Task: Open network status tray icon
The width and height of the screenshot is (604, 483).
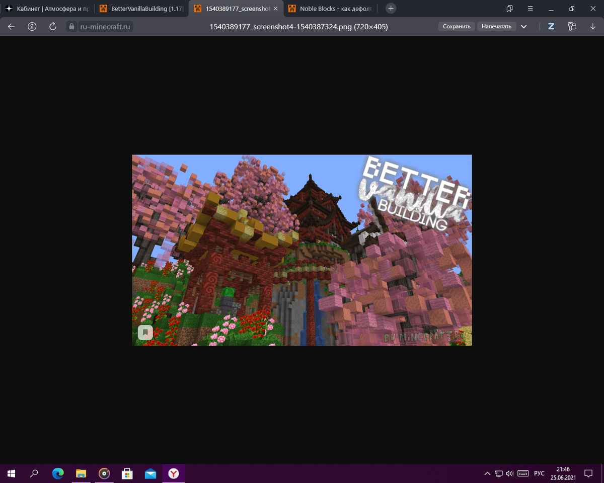Action: 499,473
